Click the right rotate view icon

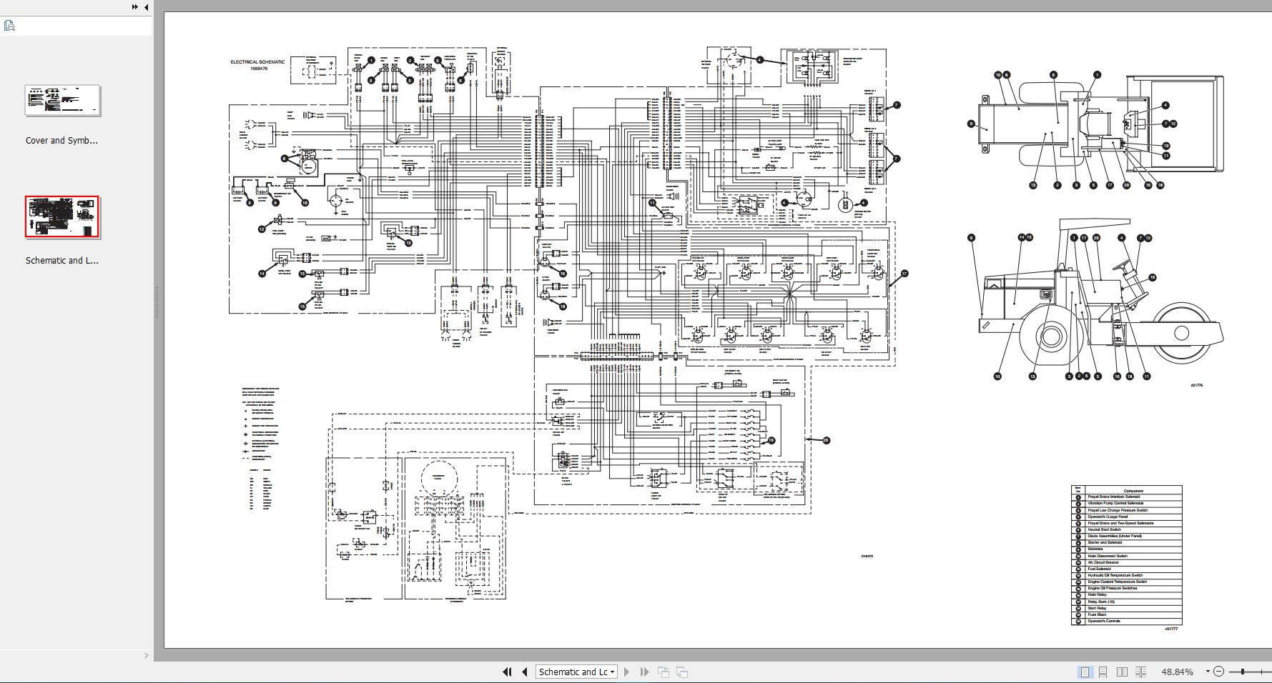(681, 672)
